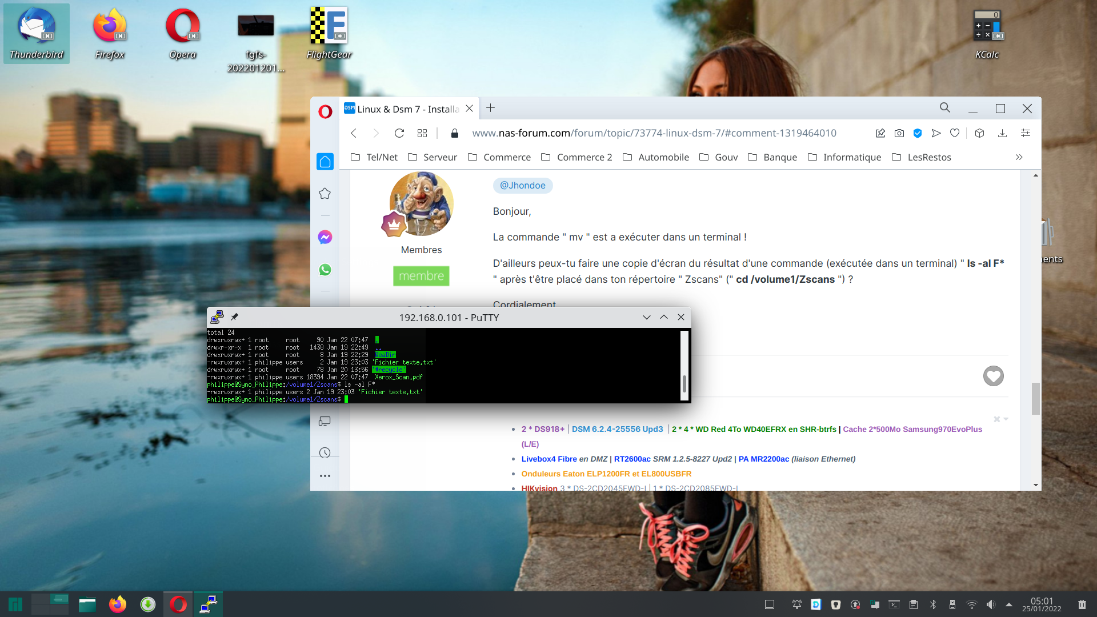Viewport: 1097px width, 617px height.
Task: Open sidebar history clock icon
Action: 325,452
